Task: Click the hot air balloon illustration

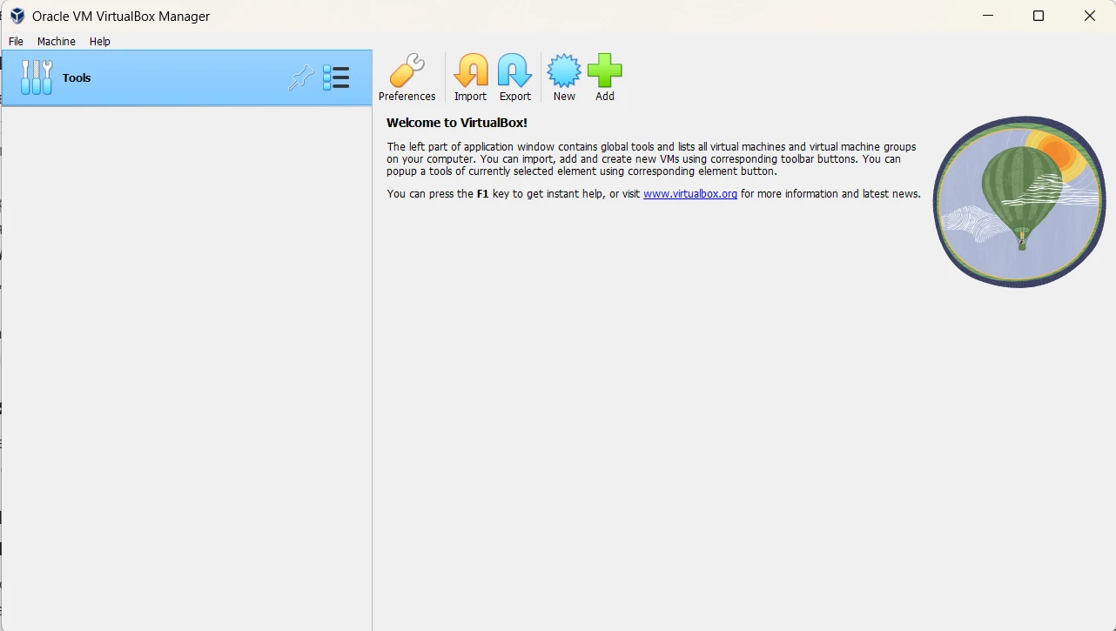Action: click(x=1019, y=201)
